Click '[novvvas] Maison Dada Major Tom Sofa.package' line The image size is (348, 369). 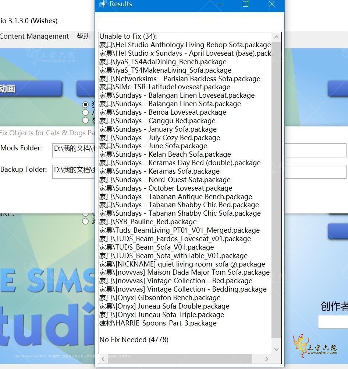[x=184, y=272]
